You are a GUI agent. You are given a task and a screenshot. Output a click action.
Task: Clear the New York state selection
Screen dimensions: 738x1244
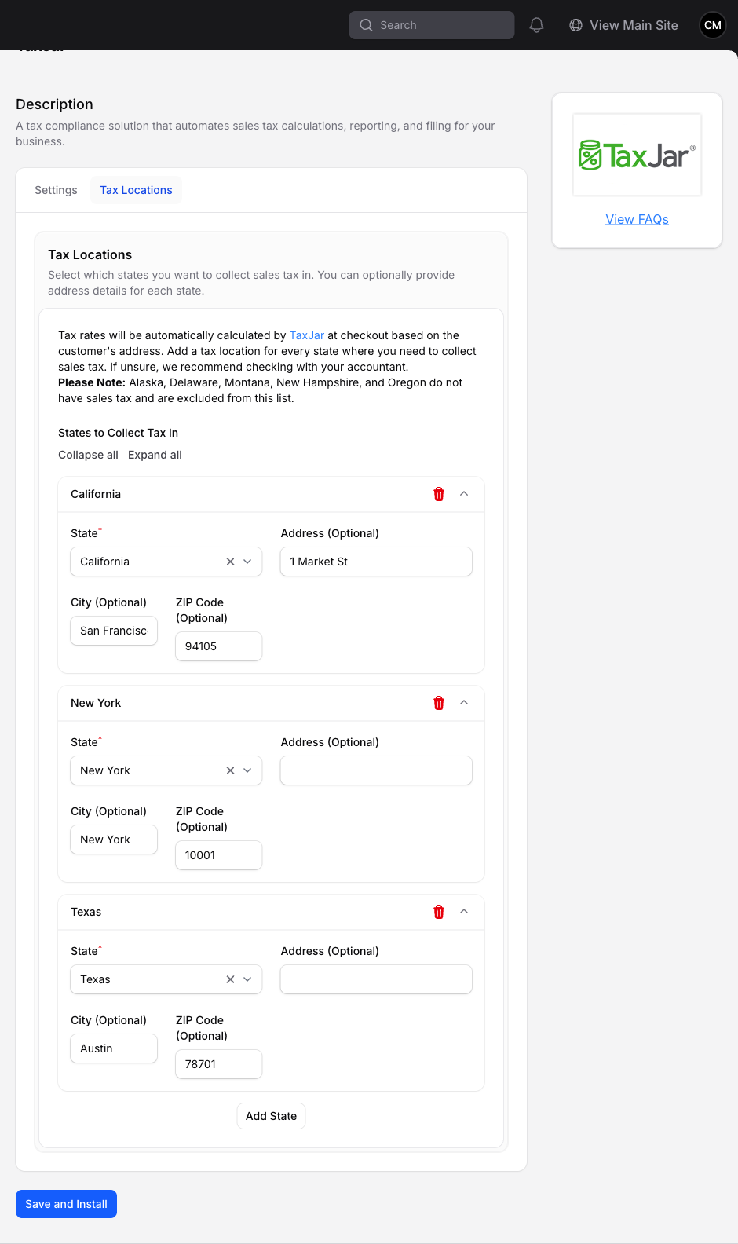230,770
